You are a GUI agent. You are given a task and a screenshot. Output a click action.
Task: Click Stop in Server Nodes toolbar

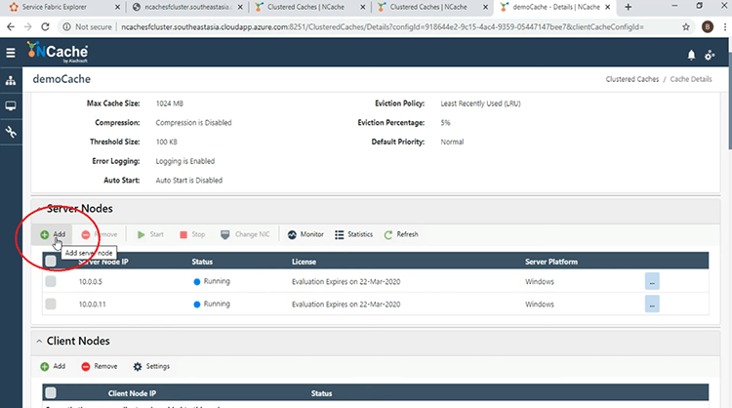coord(192,234)
